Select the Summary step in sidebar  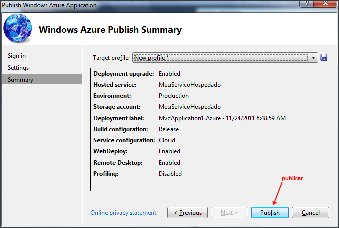(x=42, y=79)
